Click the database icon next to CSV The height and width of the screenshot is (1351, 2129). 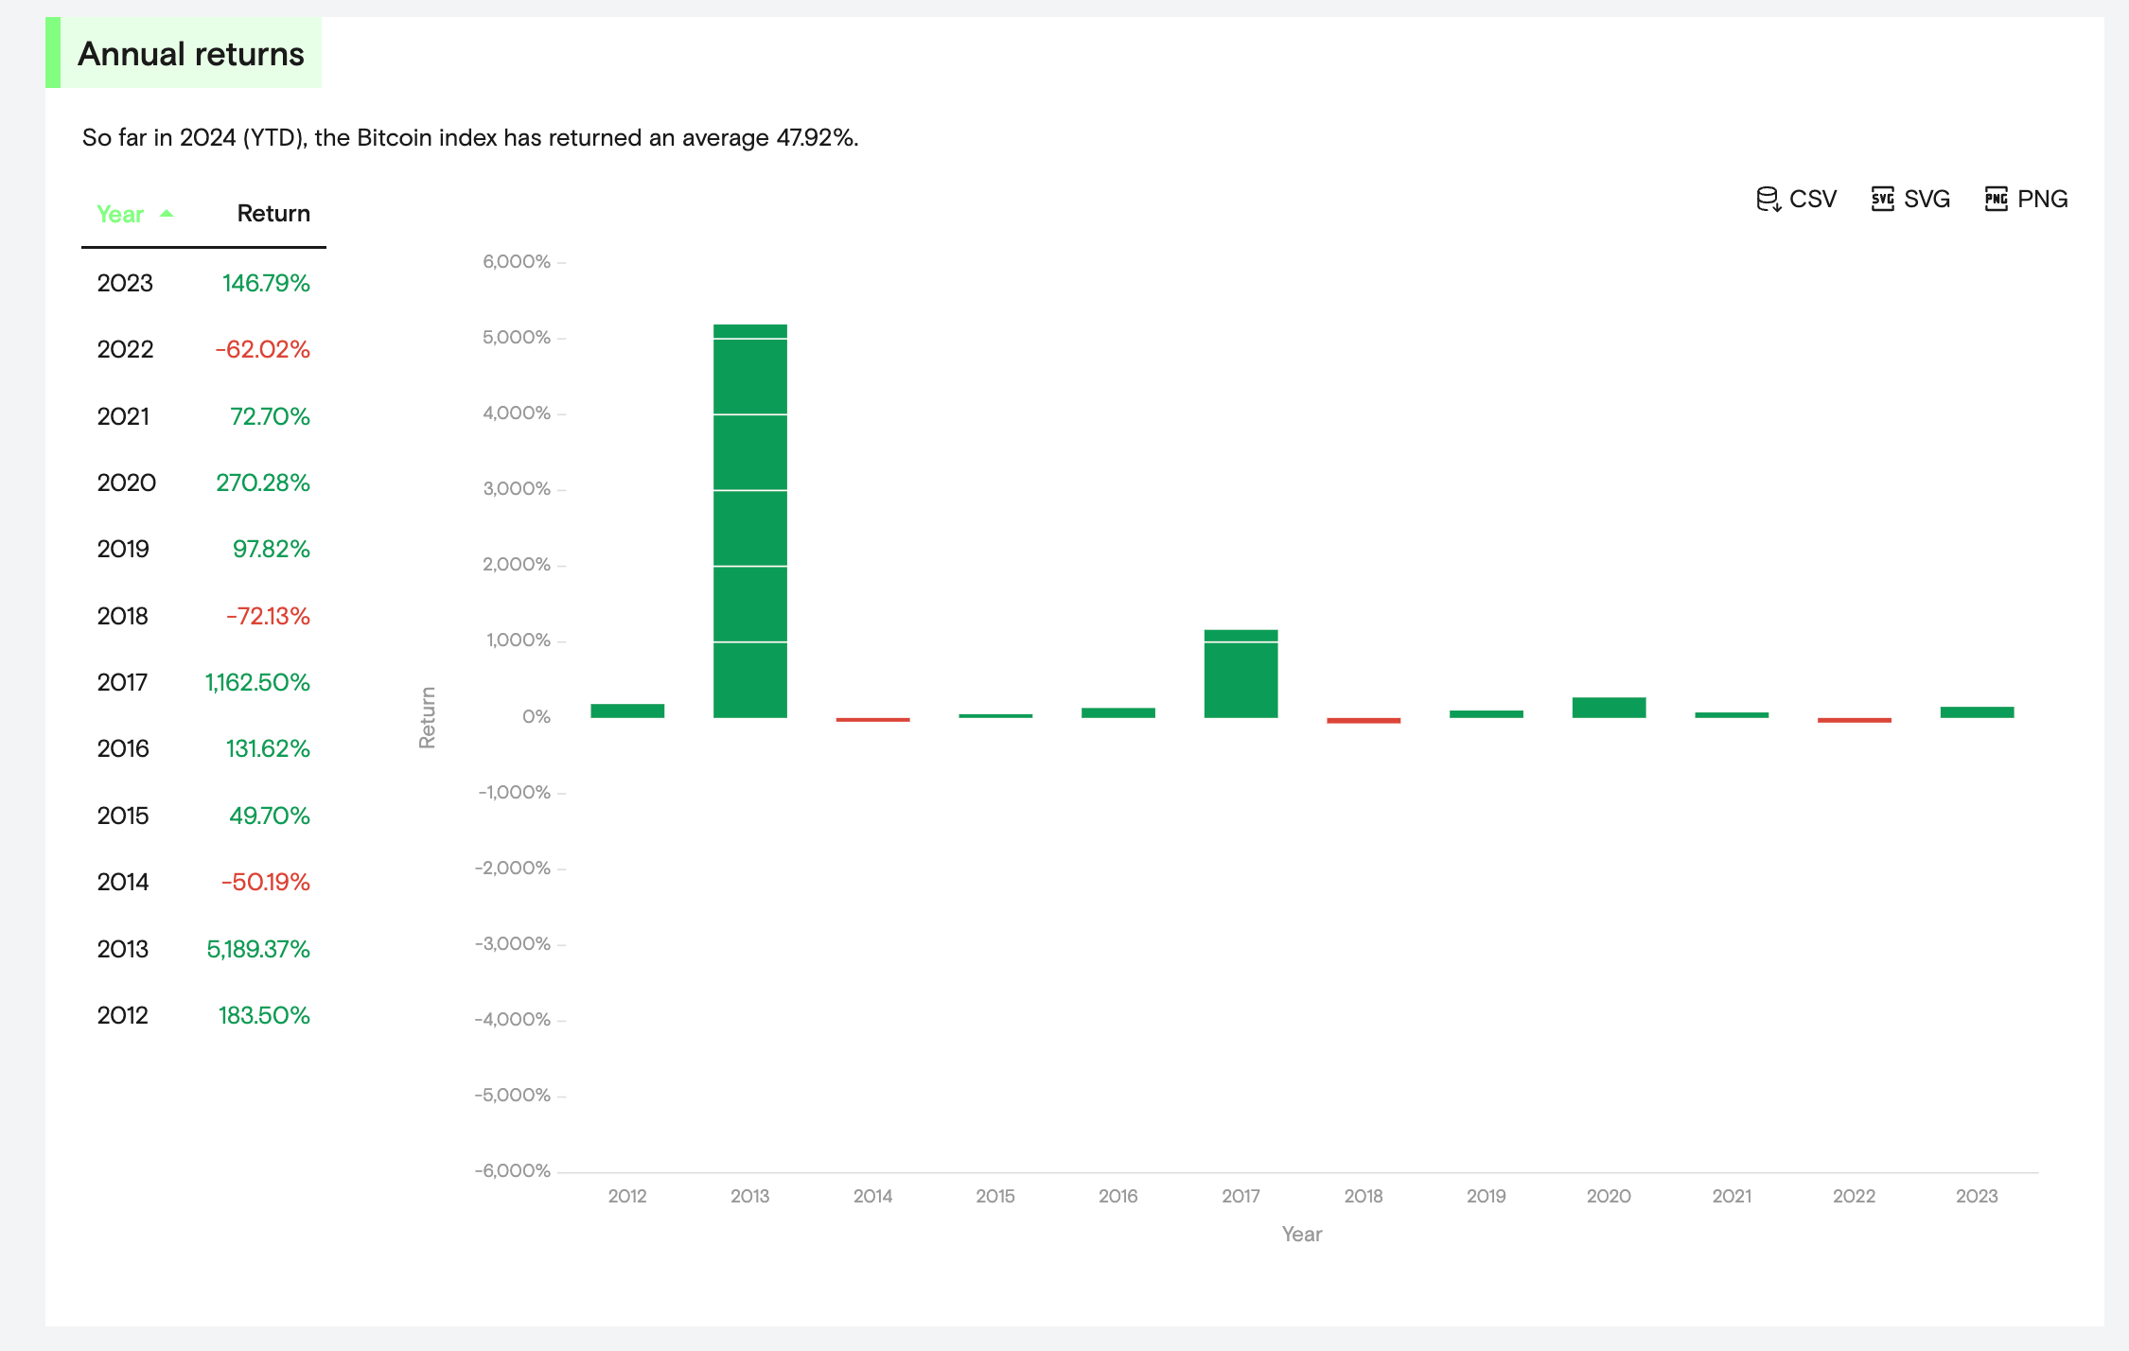(x=1768, y=199)
